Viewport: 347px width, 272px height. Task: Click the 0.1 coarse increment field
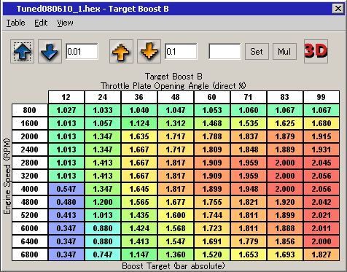[x=181, y=52]
